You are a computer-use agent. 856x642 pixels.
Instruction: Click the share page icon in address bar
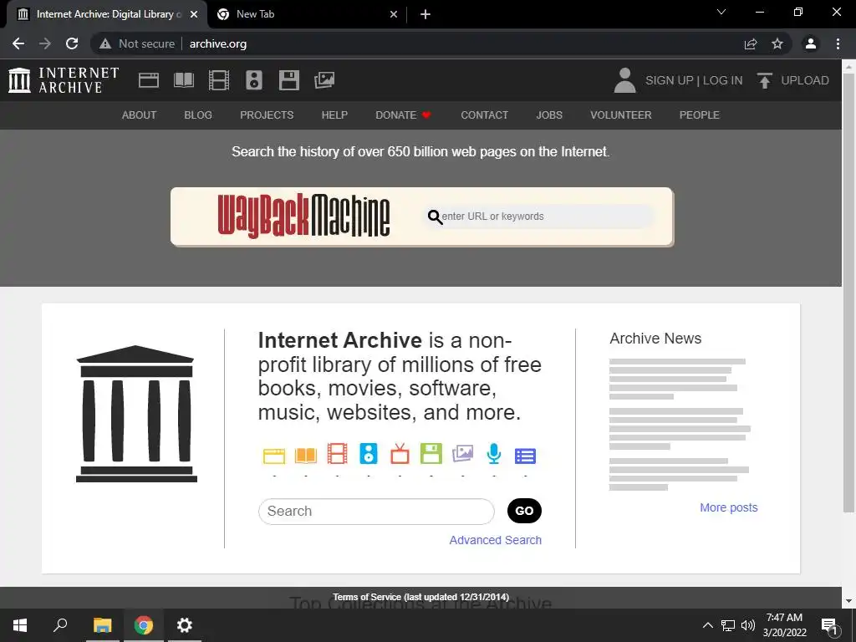click(751, 43)
